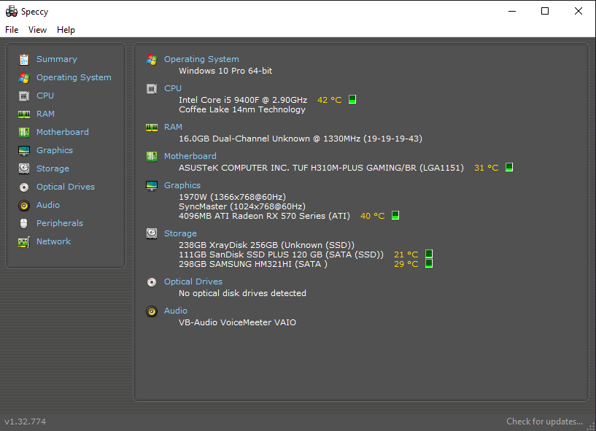Click the Network card icon in sidebar
This screenshot has height=431, width=596.
[x=24, y=241]
